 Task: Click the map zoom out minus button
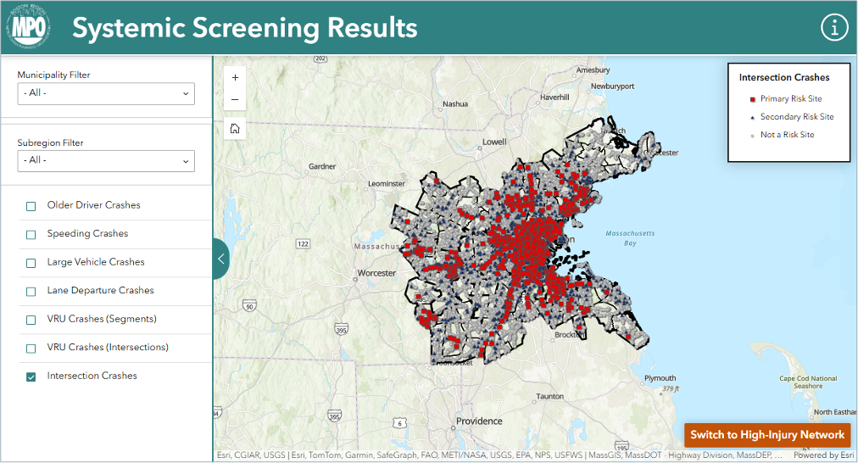pyautogui.click(x=235, y=99)
